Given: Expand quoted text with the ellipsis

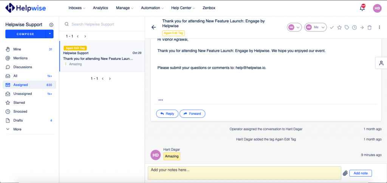Looking at the screenshot, I should [161, 100].
